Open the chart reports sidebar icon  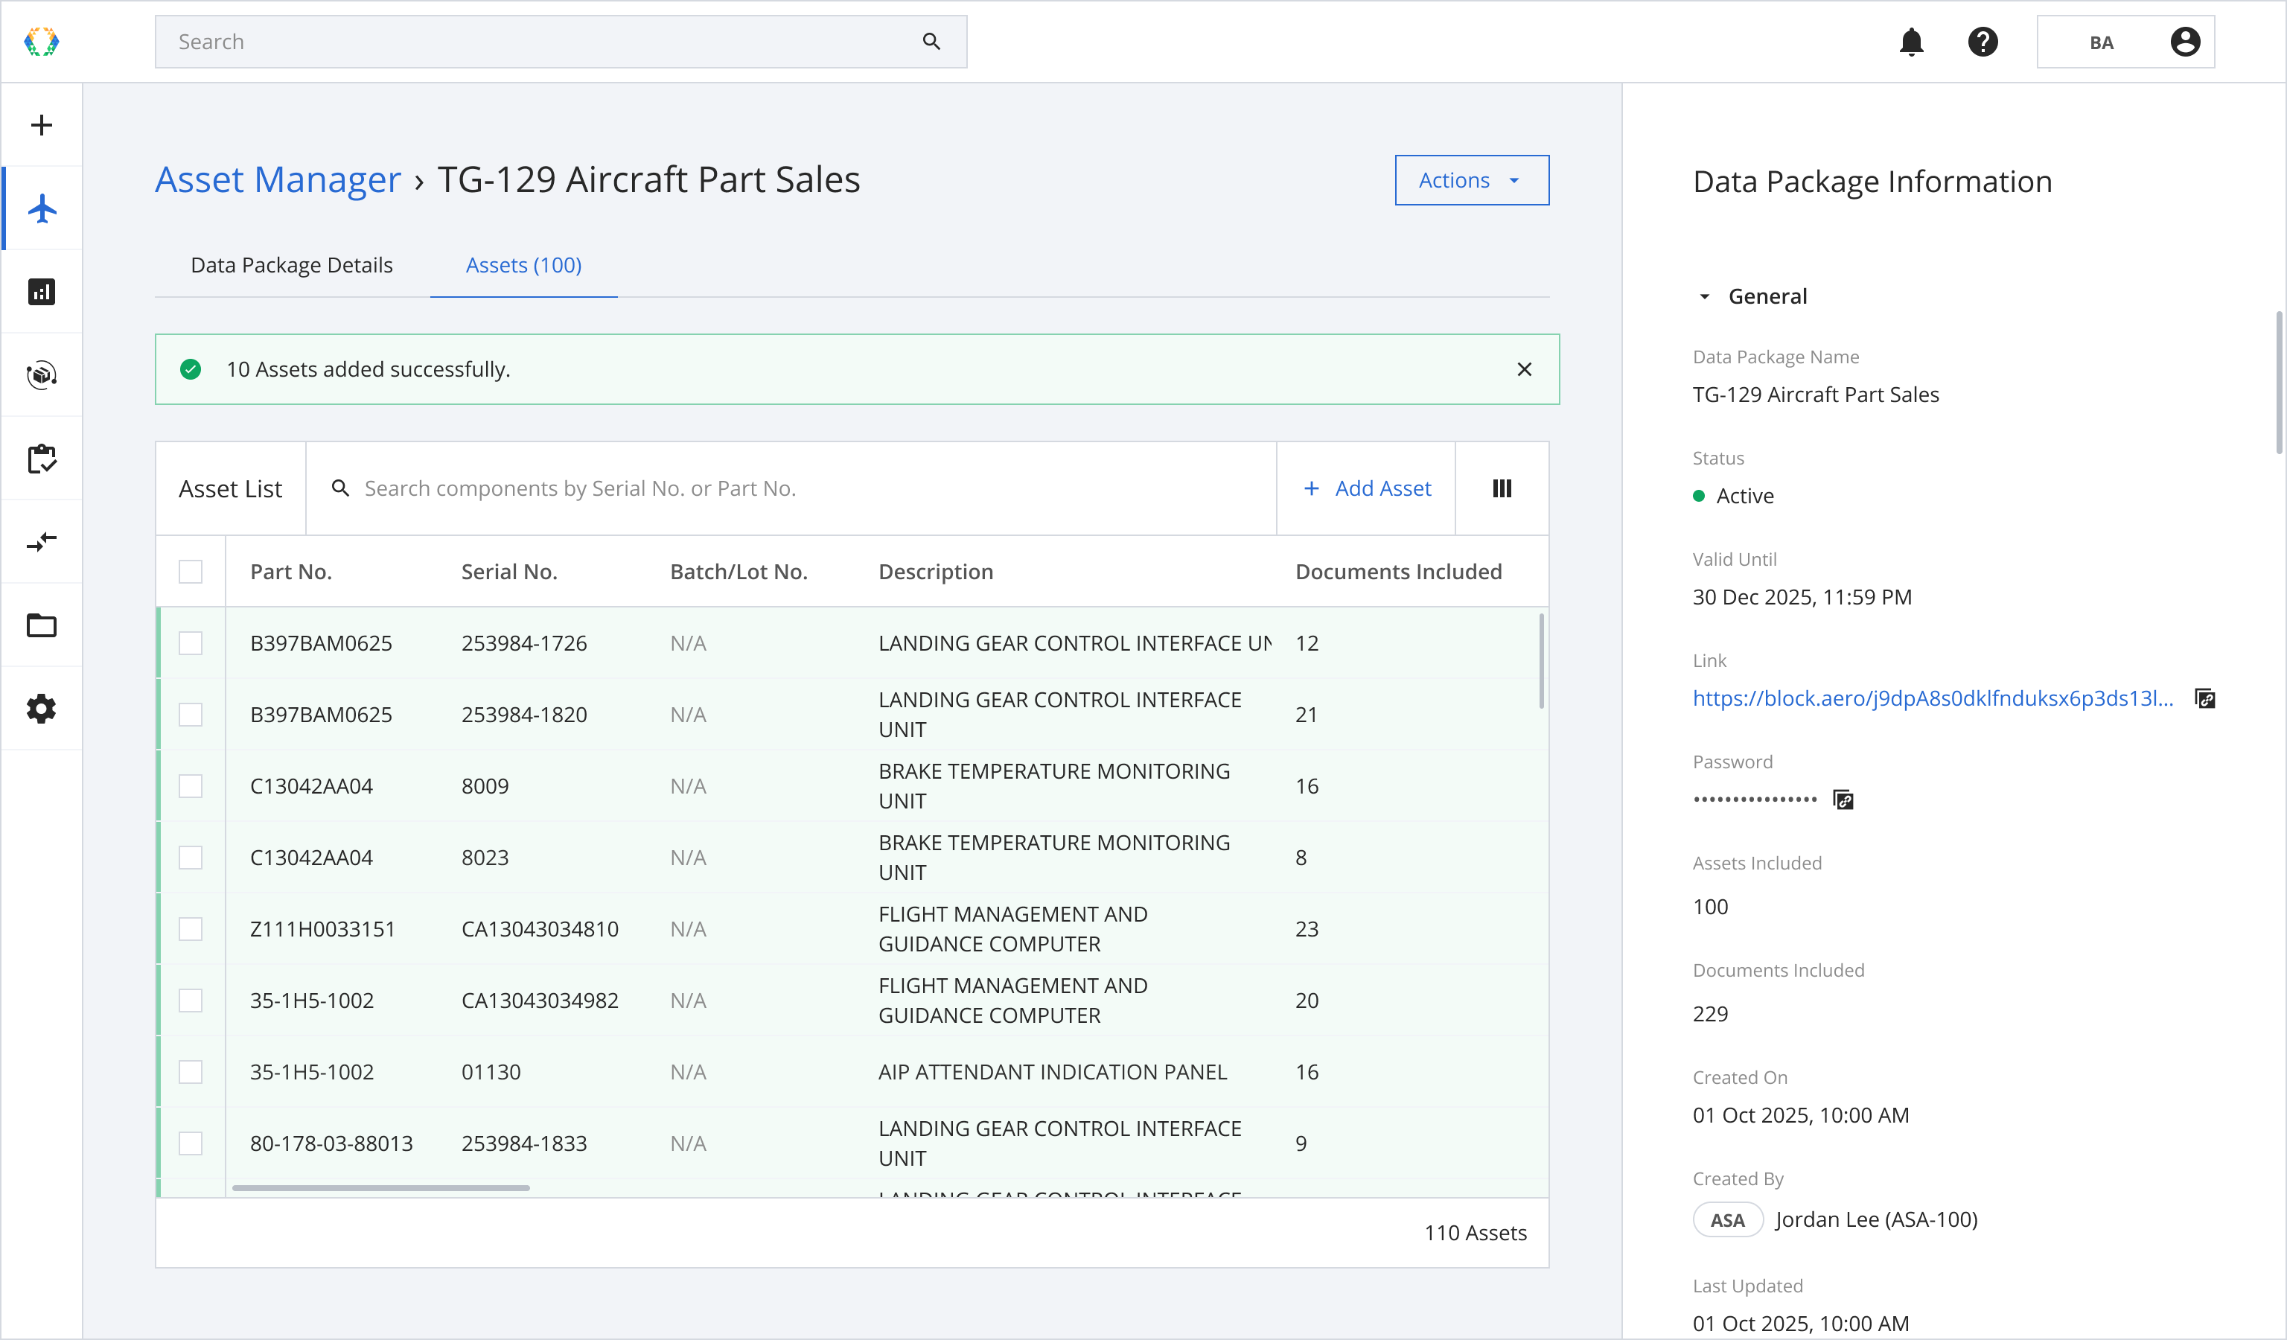coord(42,292)
